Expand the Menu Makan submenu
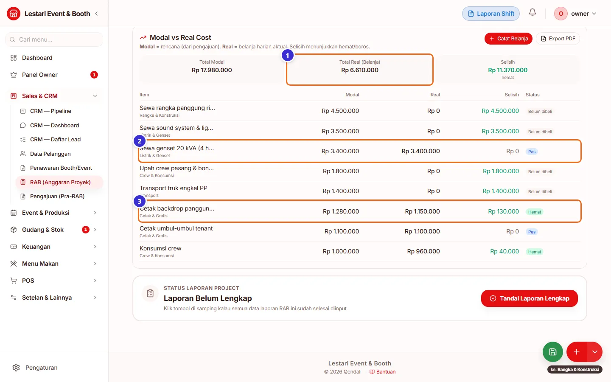The height and width of the screenshot is (382, 611). click(x=95, y=264)
